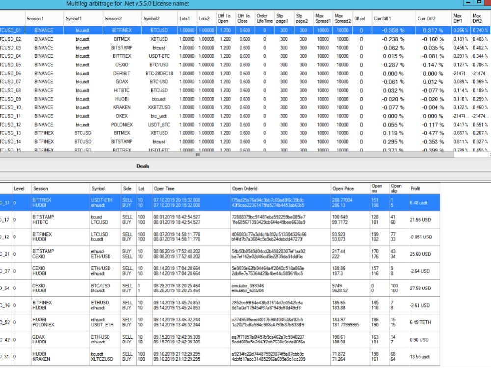Image resolution: width=491 pixels, height=368 pixels.
Task: Click the Symbol1 column header
Action: tap(83, 19)
